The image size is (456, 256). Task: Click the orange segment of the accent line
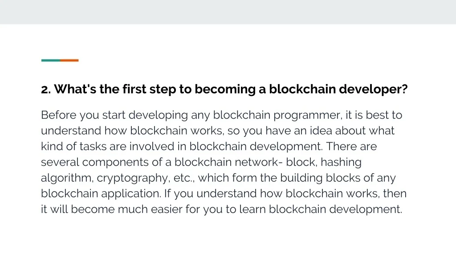click(x=69, y=60)
